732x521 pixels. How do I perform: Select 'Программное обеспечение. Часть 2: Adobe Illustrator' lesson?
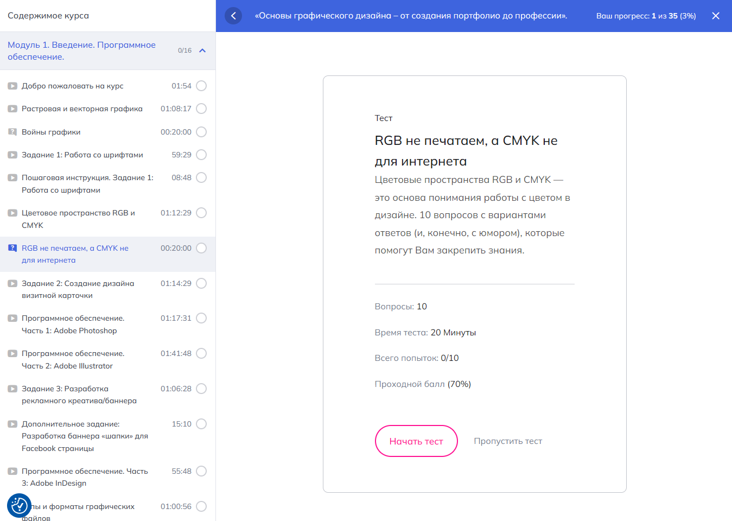point(73,359)
